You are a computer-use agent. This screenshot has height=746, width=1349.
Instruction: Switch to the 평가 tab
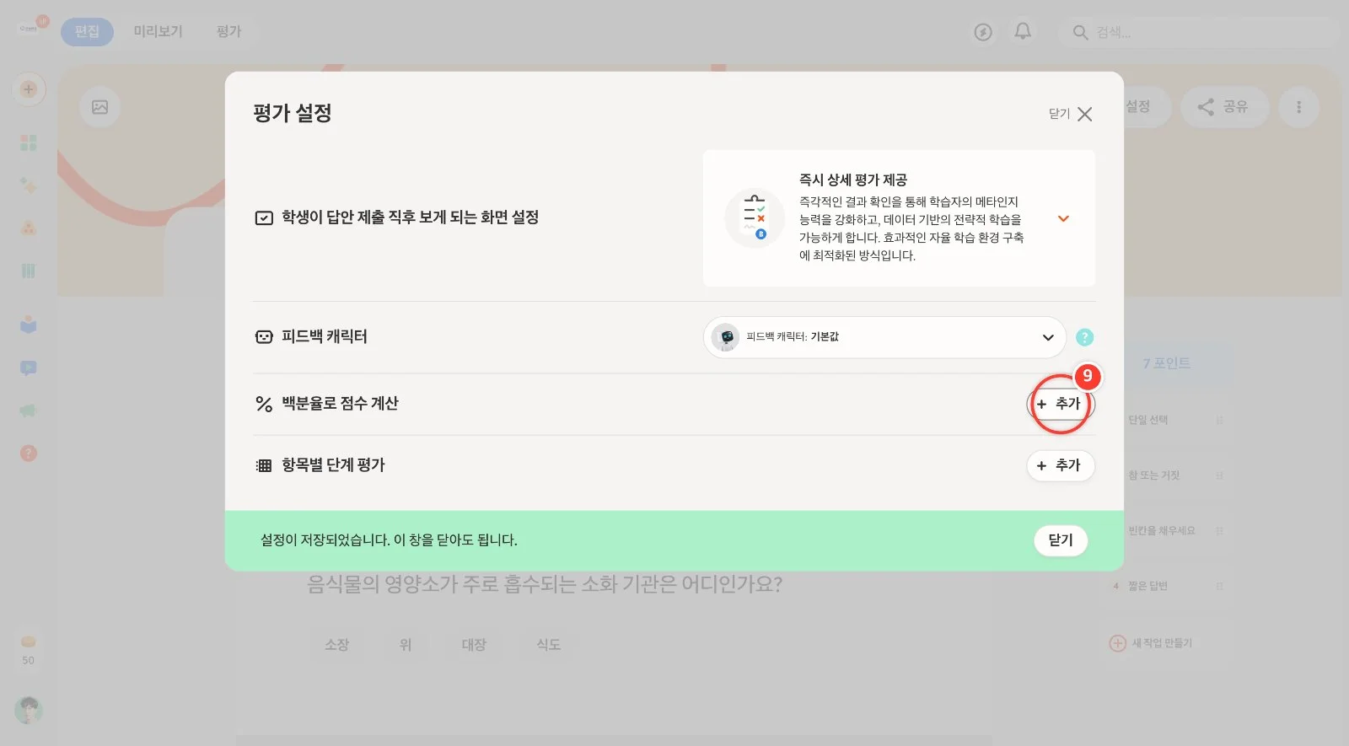[x=228, y=32]
